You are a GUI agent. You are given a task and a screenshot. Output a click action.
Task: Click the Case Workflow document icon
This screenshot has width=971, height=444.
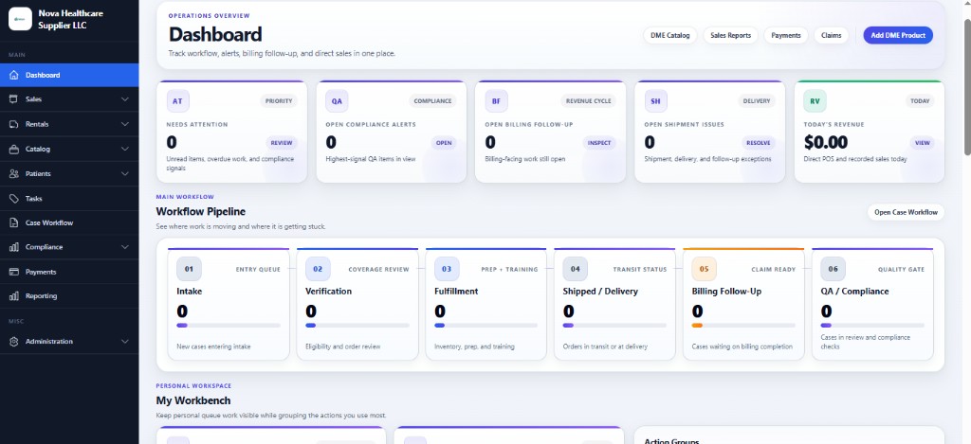[x=14, y=222]
